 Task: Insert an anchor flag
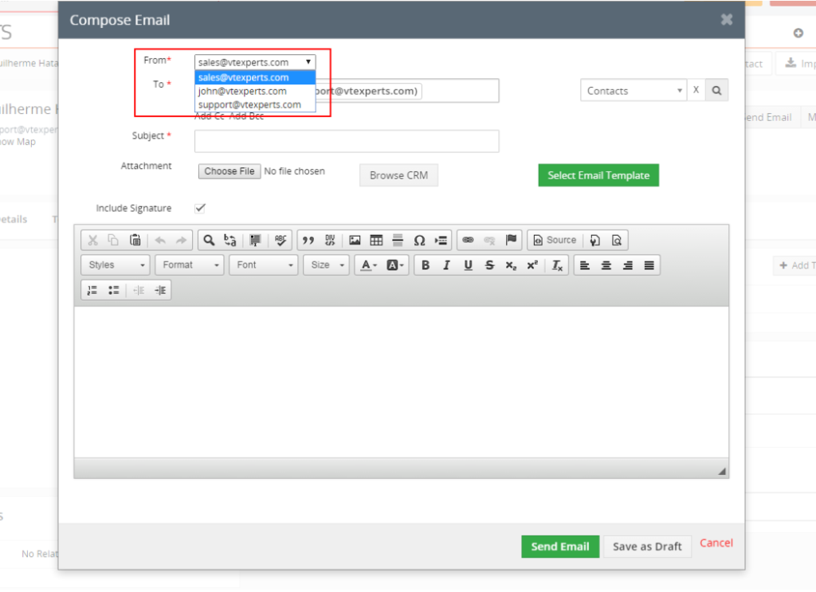tap(511, 241)
